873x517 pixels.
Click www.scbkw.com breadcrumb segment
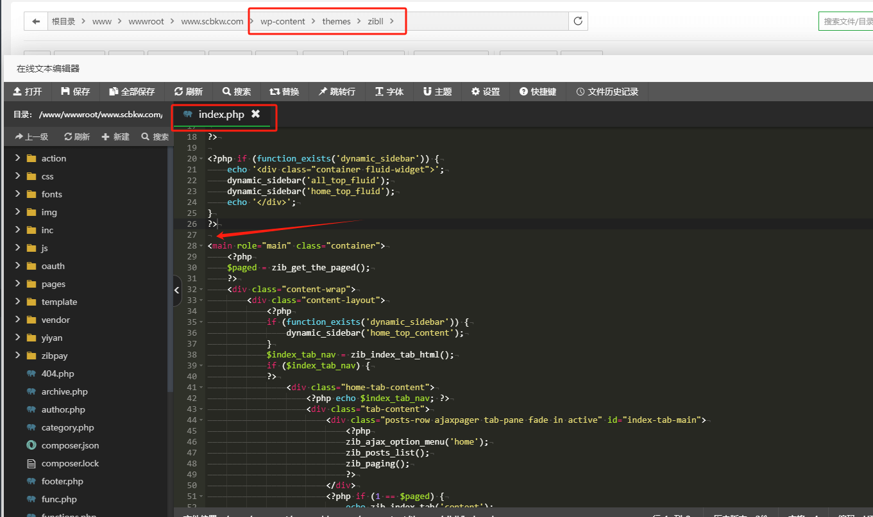point(212,21)
